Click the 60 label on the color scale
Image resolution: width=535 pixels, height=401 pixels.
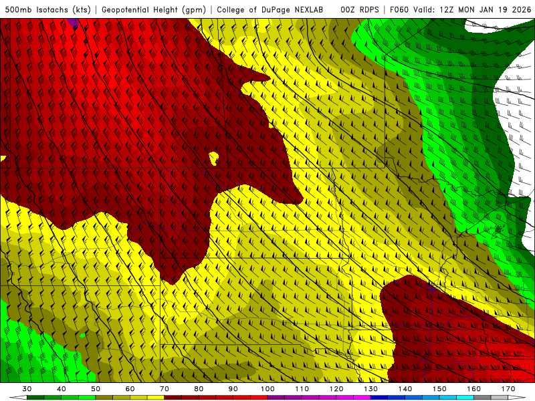point(130,389)
